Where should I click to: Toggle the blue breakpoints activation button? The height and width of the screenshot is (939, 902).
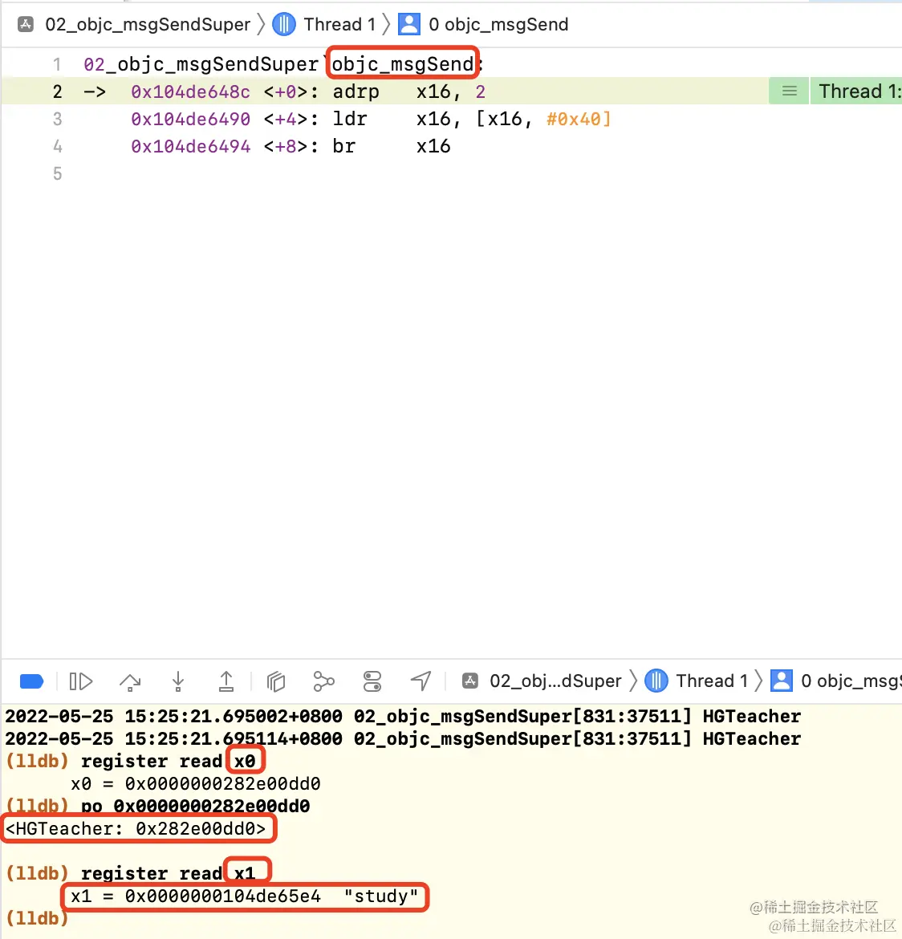(x=31, y=681)
